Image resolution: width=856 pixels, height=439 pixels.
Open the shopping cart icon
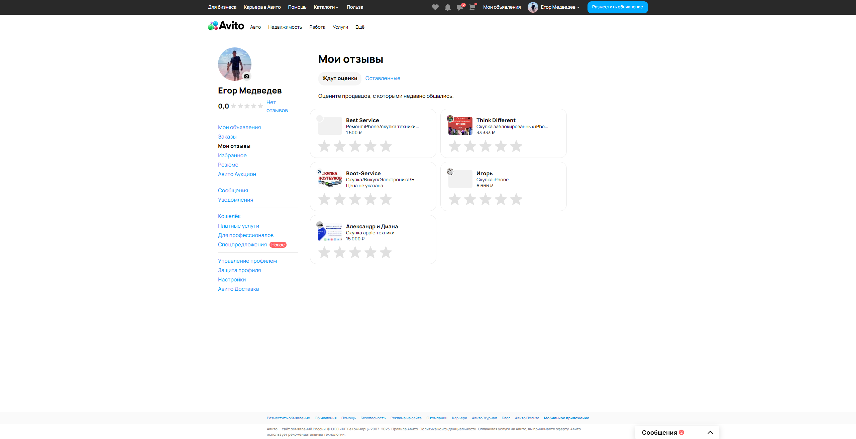tap(472, 7)
